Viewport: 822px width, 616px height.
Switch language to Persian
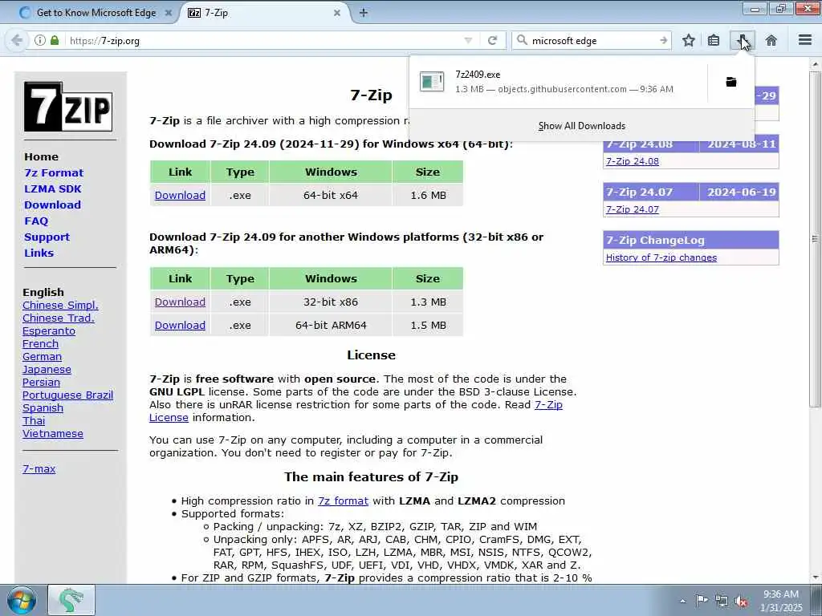tap(41, 383)
